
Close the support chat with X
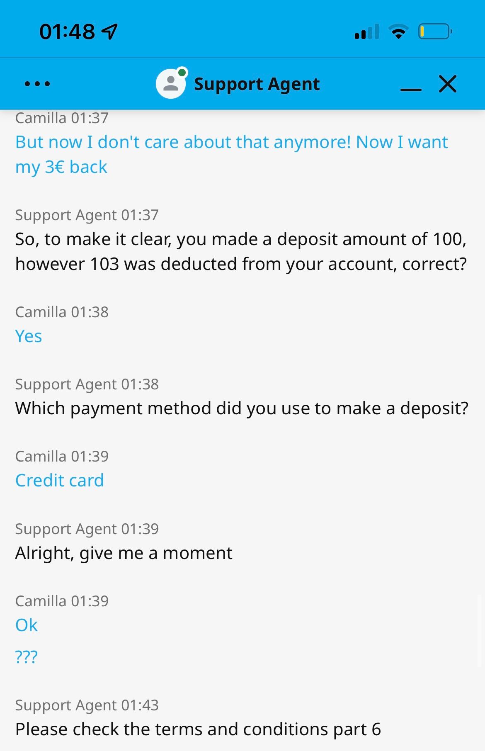pyautogui.click(x=447, y=84)
